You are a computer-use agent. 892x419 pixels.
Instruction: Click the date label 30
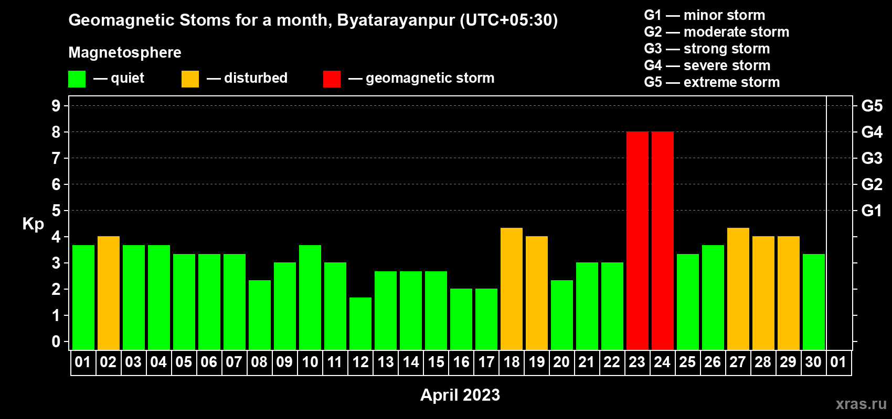[x=813, y=362]
